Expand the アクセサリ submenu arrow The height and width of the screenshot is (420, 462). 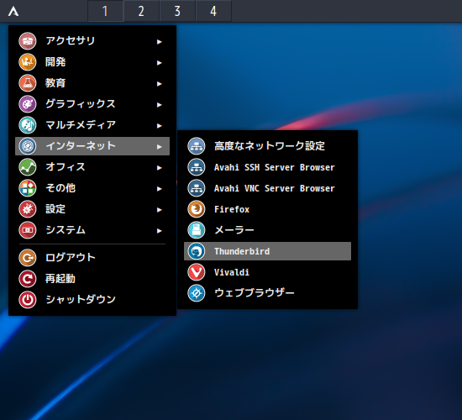tap(160, 41)
